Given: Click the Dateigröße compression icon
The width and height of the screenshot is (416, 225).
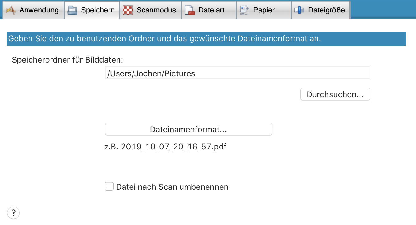Looking at the screenshot, I should [x=299, y=10].
